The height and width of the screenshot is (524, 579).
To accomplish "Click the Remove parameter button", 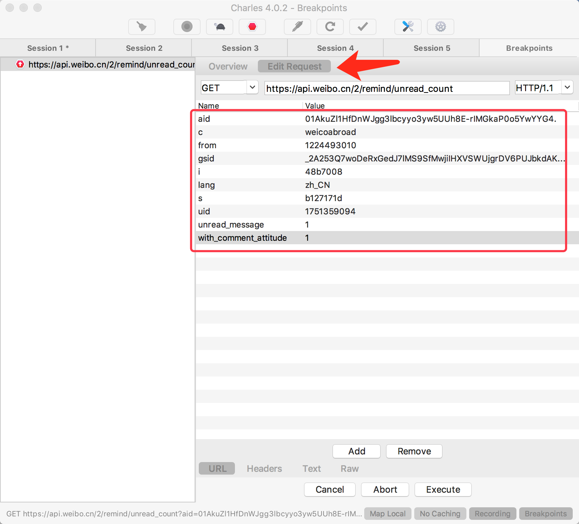I will click(414, 451).
